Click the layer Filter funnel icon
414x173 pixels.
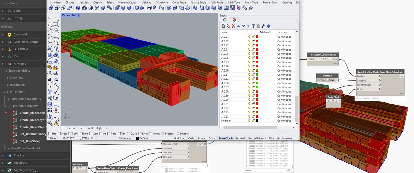(x=253, y=26)
